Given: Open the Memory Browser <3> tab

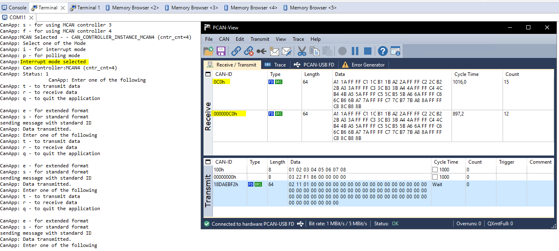Looking at the screenshot, I should [191, 7].
